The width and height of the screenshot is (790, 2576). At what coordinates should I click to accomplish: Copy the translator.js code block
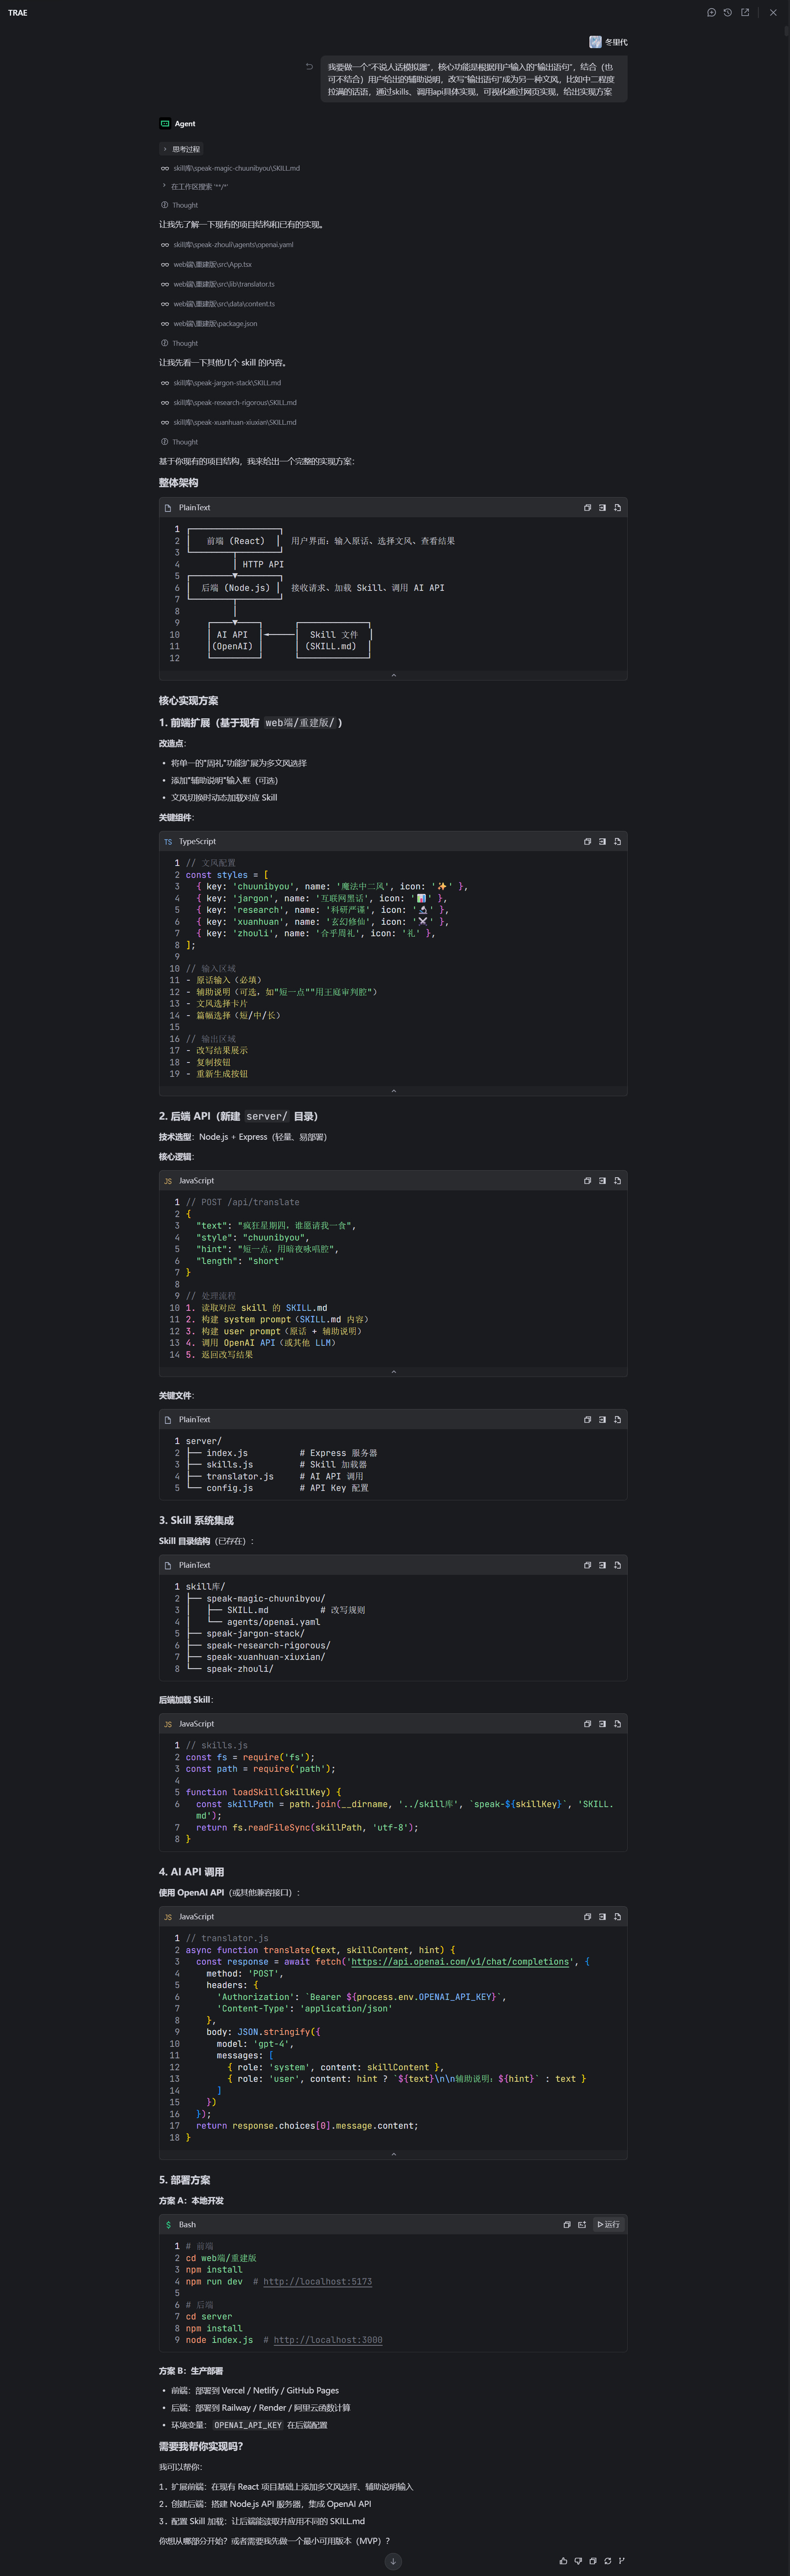click(x=587, y=1917)
